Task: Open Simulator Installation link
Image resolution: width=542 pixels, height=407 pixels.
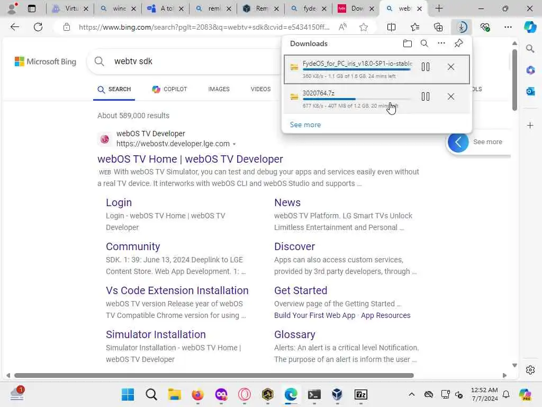Action: (x=156, y=334)
